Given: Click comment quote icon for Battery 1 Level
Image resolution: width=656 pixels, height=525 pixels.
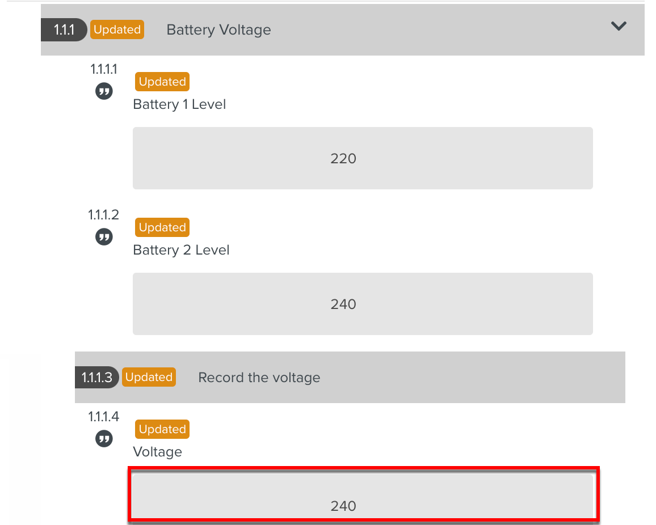Looking at the screenshot, I should pyautogui.click(x=104, y=91).
